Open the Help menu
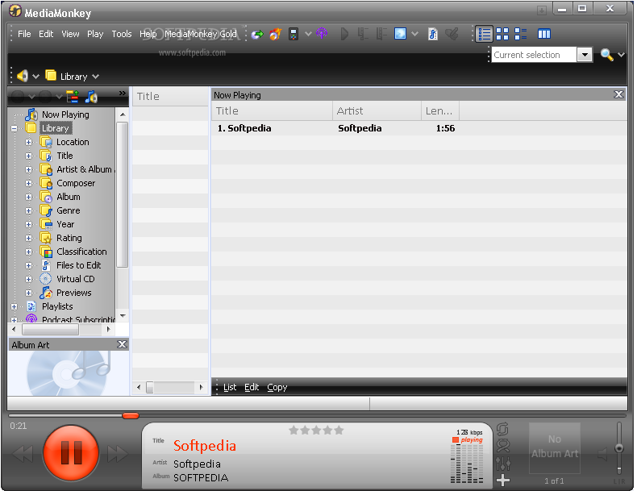 pyautogui.click(x=148, y=34)
